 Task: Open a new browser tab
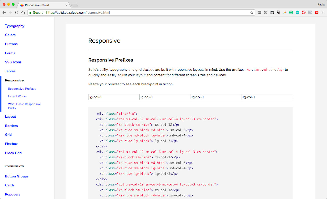click(74, 5)
